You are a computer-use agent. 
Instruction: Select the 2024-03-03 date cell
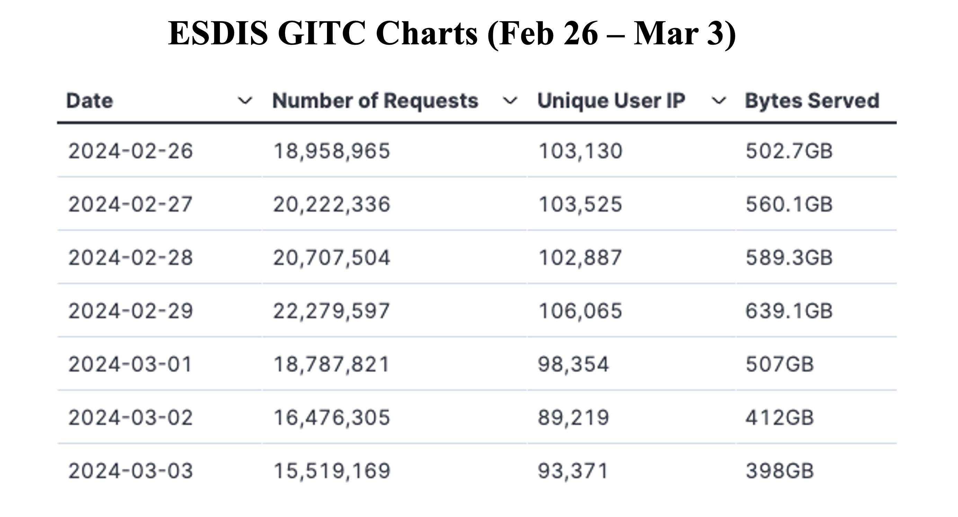tap(131, 471)
